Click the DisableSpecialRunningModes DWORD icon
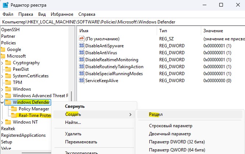The height and width of the screenshot is (154, 245). [x=82, y=73]
